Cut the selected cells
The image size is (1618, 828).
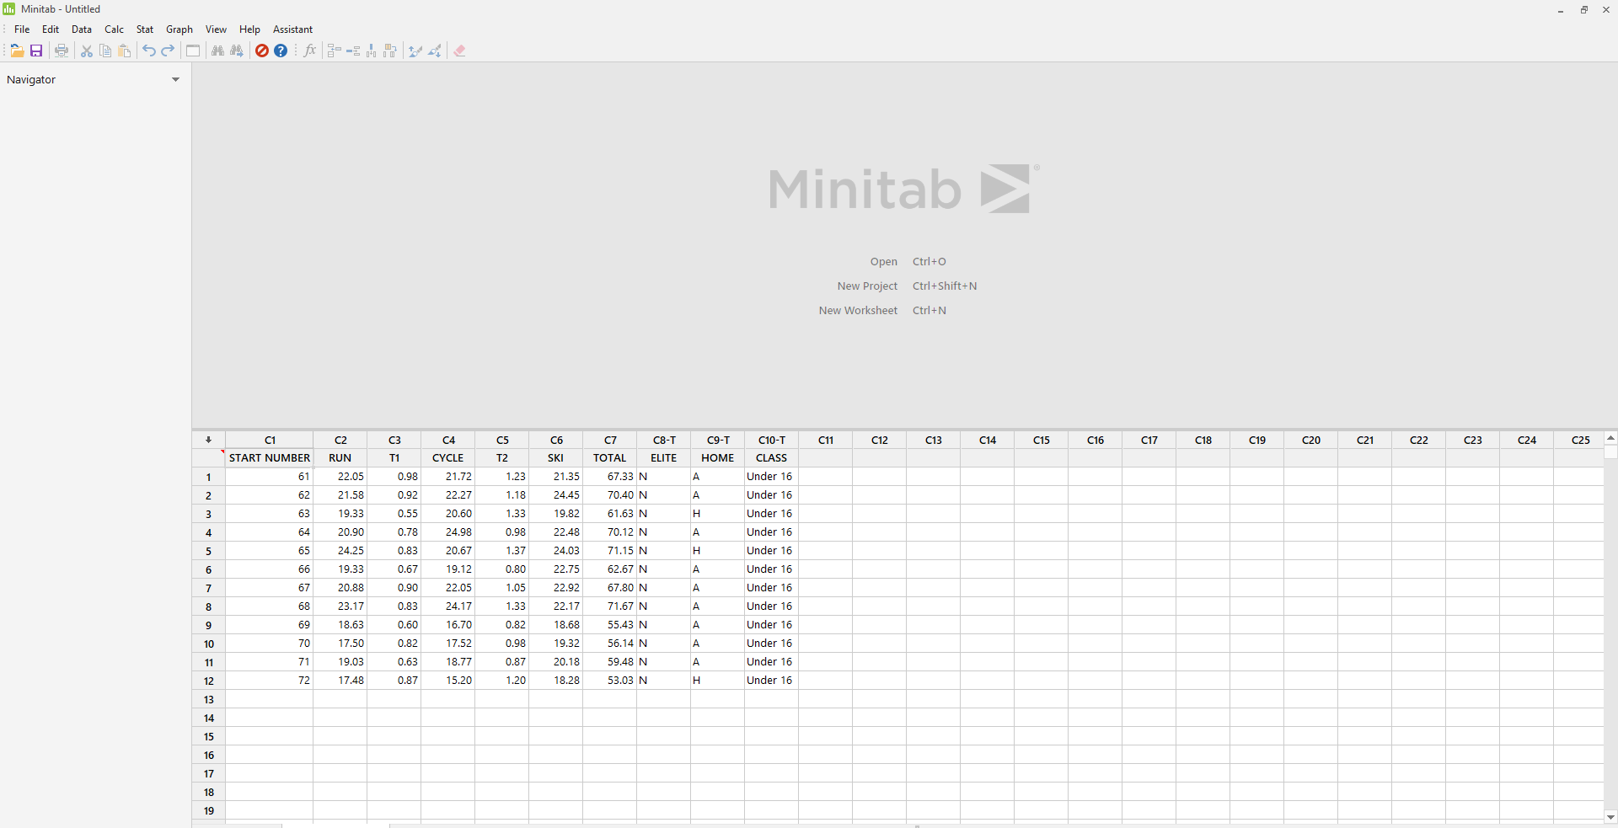tap(86, 51)
